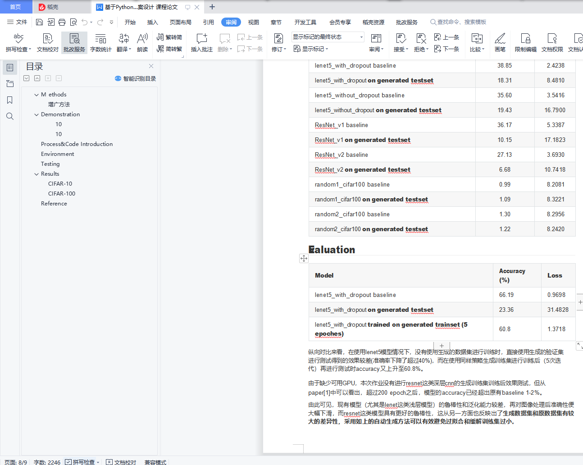583x465 pixels.
Task: Select CIFAR-100 in the outline
Action: 62,194
